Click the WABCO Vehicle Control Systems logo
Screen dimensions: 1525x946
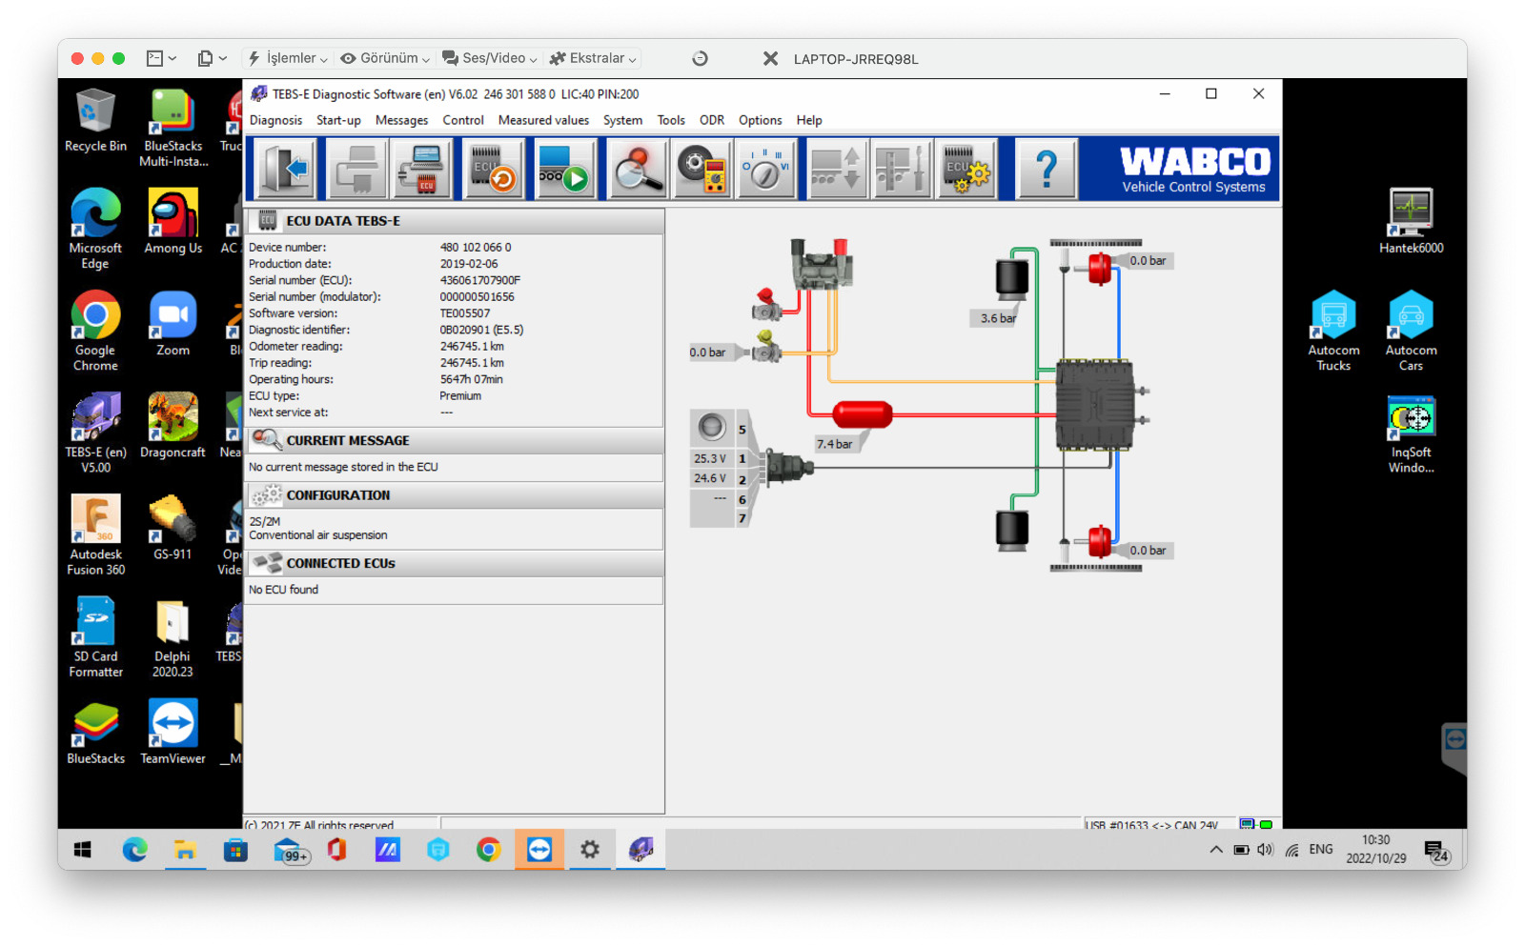[x=1193, y=170]
